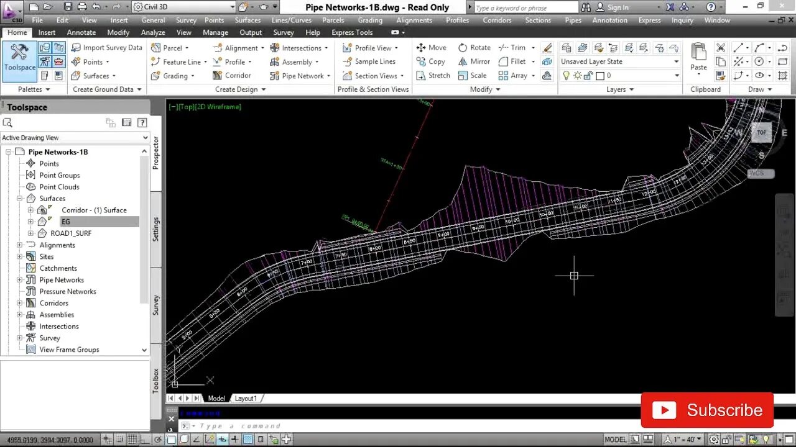Screen dimensions: 796x447
Task: Click the search binoculars icon in title bar
Action: [586, 7]
